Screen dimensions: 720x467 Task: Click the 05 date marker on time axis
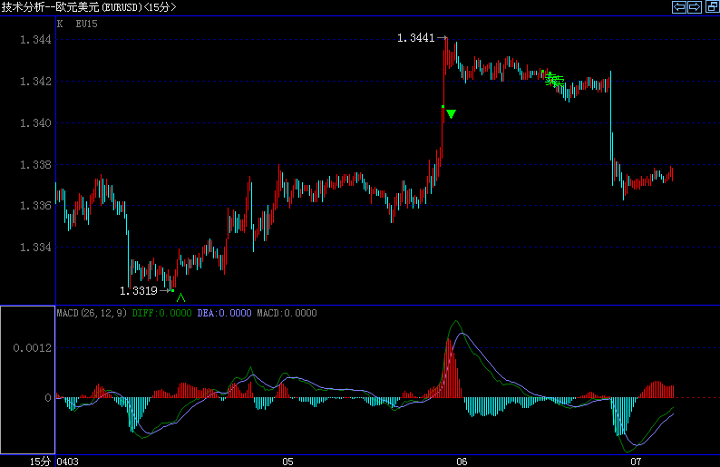tap(287, 462)
